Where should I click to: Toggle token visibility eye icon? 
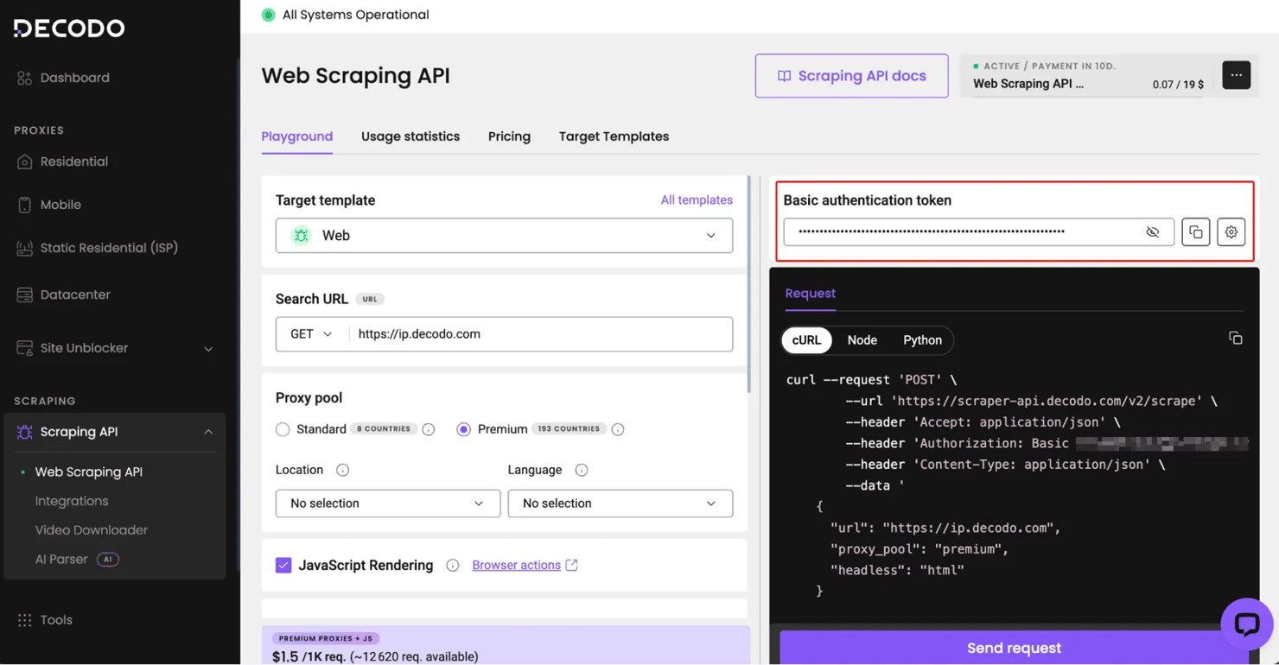[1152, 231]
